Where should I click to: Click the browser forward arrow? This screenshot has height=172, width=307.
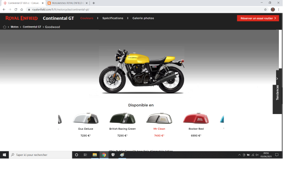pos(10,9)
